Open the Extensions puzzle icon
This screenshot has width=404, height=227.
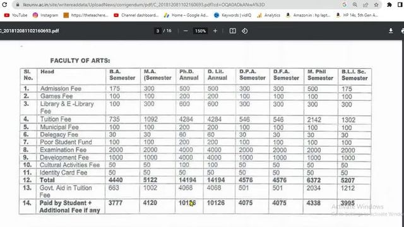click(x=389, y=4)
